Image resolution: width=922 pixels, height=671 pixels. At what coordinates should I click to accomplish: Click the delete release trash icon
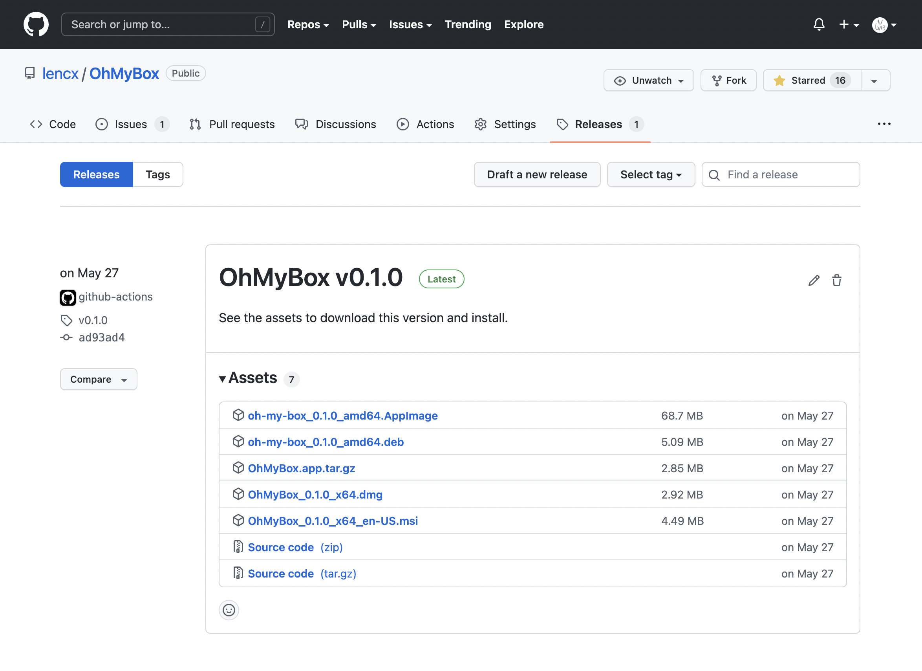tap(837, 280)
